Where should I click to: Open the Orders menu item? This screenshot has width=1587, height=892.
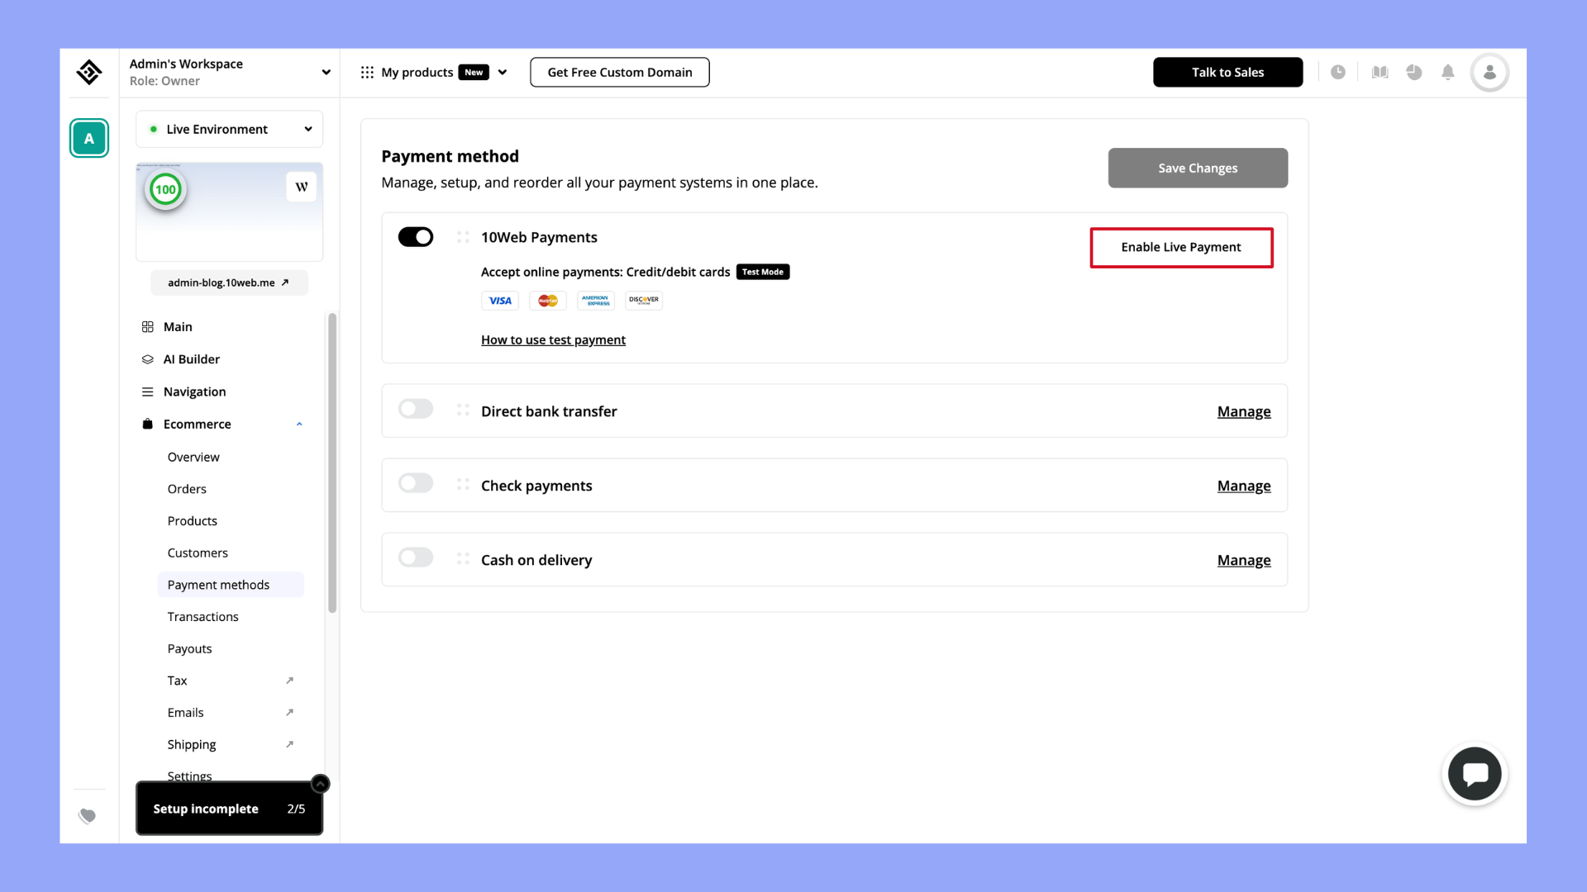point(187,489)
